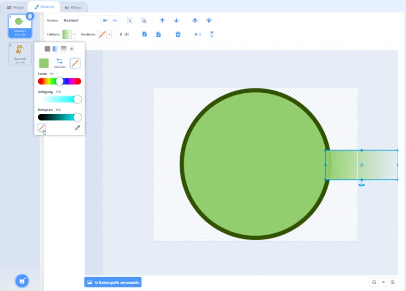Image resolution: width=406 pixels, height=291 pixels.
Task: Pick a color with the eyedropper
Action: 77,128
